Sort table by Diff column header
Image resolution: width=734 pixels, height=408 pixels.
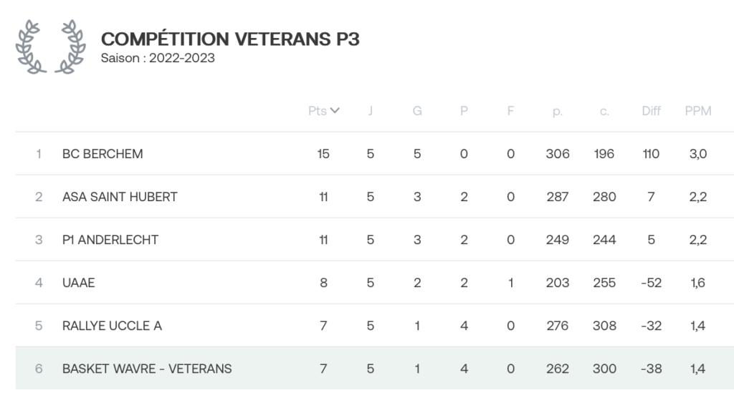point(651,111)
